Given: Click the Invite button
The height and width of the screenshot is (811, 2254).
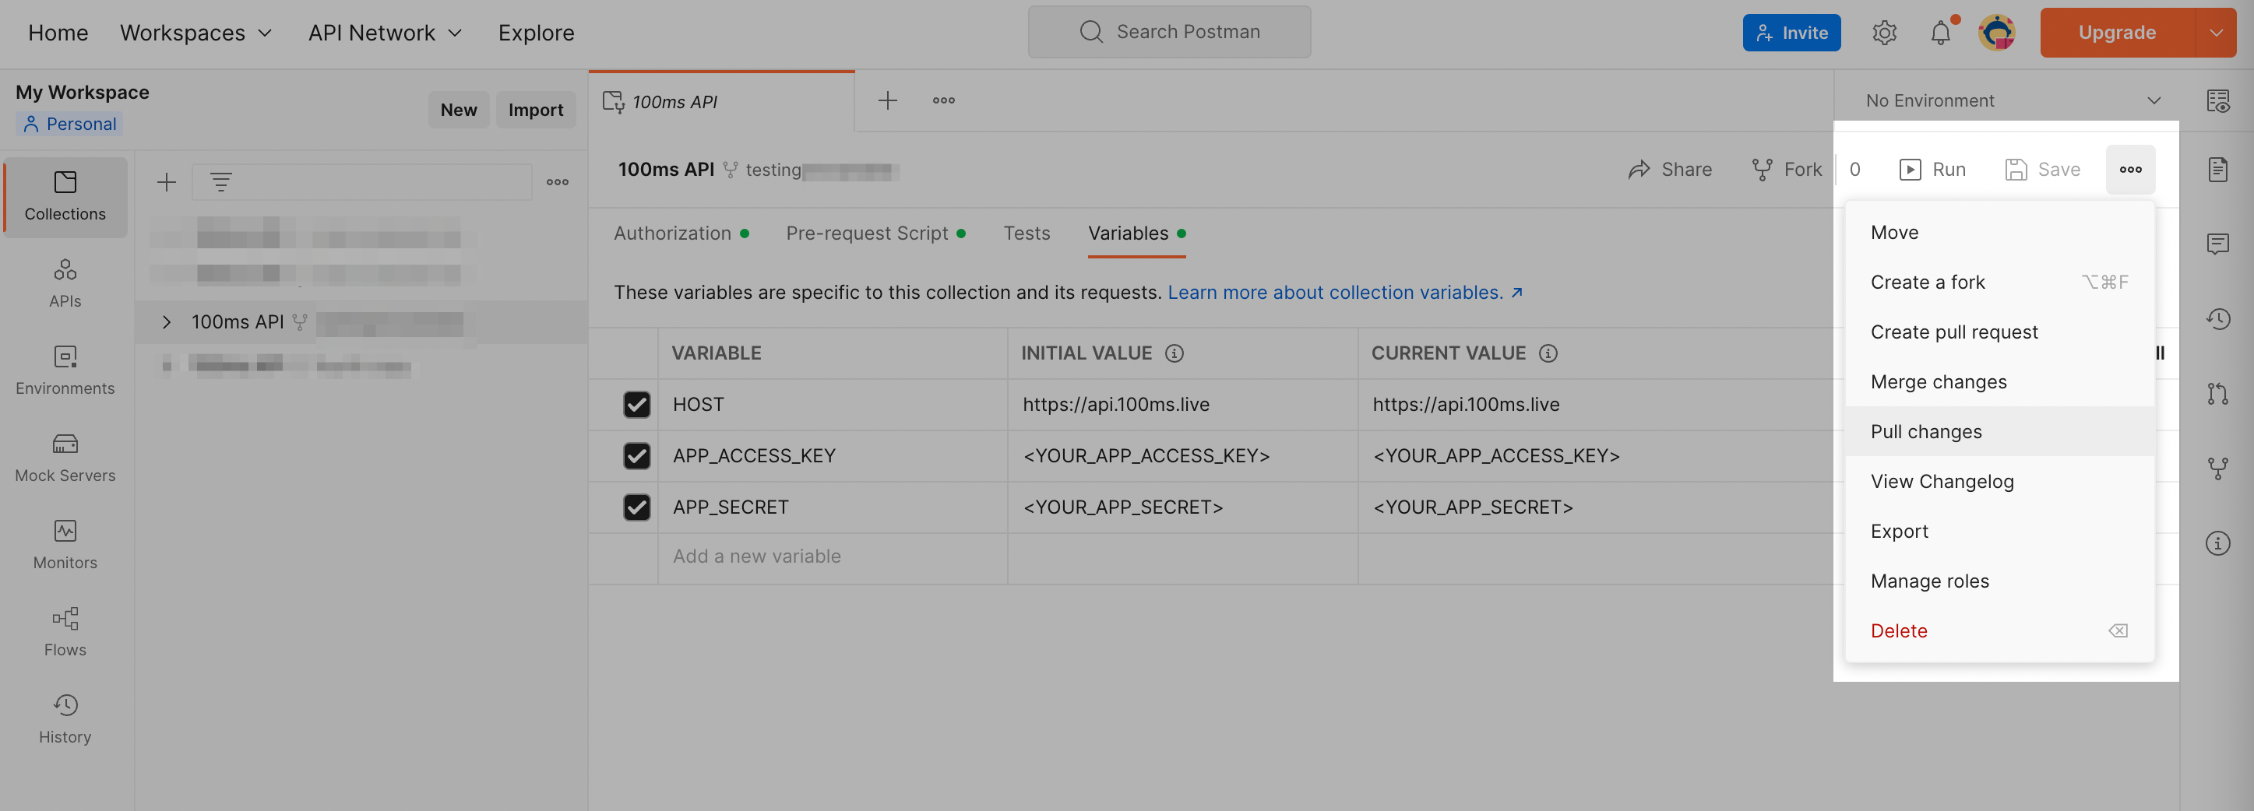Looking at the screenshot, I should (1791, 33).
